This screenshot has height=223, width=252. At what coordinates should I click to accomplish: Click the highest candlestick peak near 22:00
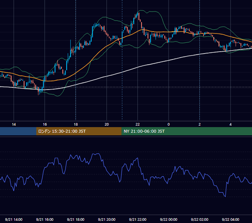click(x=138, y=13)
